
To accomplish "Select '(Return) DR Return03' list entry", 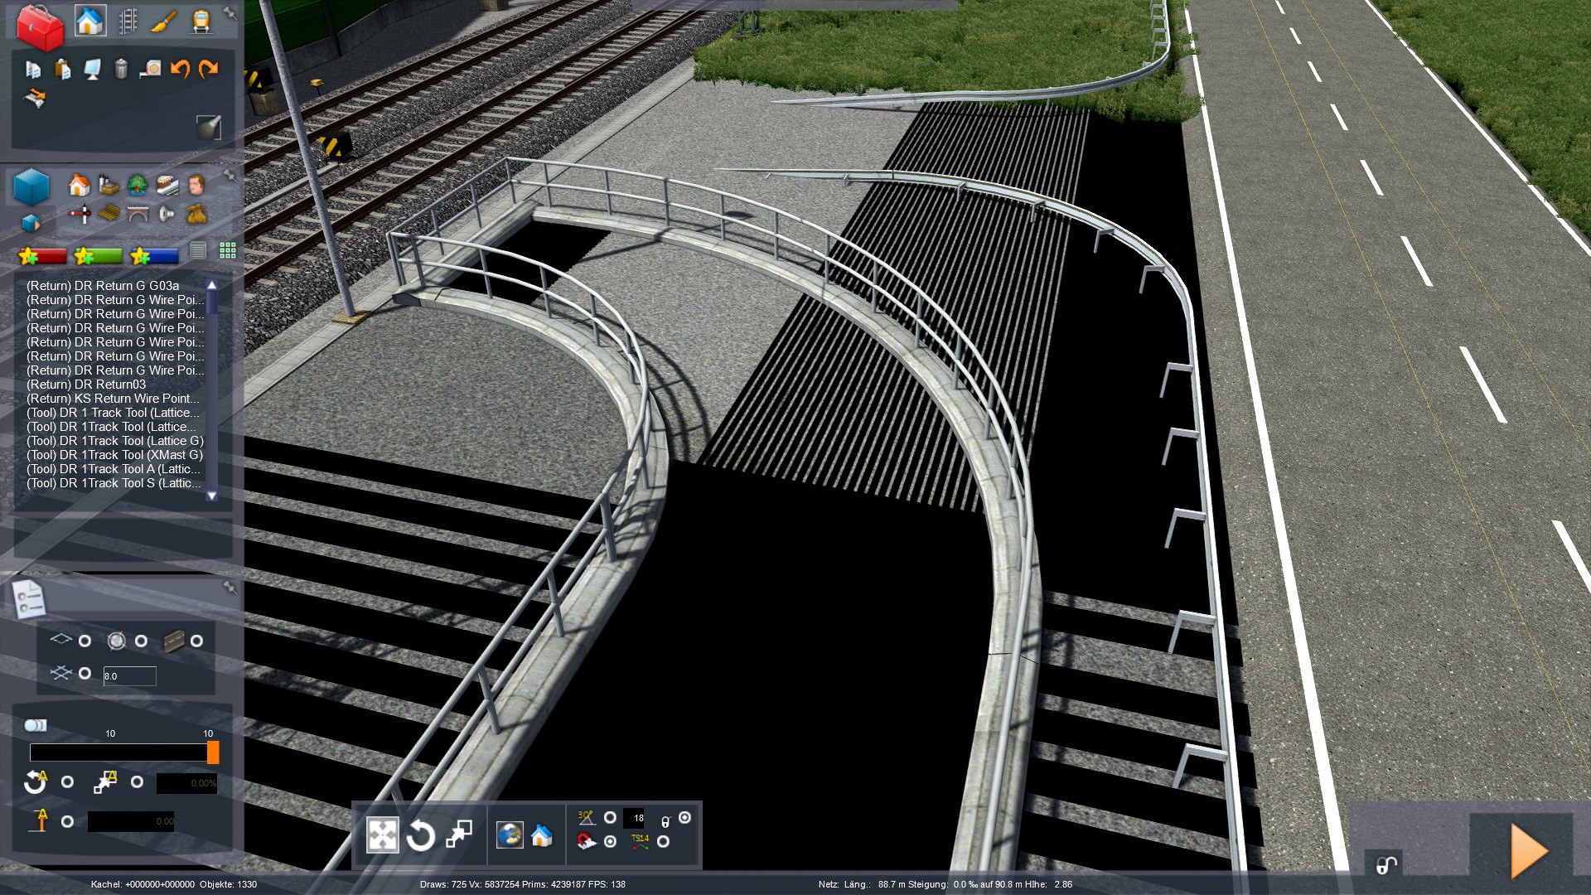I will pos(86,385).
